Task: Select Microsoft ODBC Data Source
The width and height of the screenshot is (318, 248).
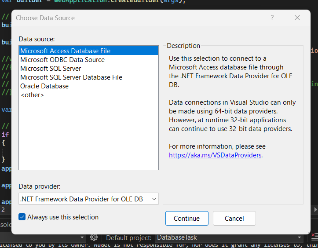Action: coord(62,60)
